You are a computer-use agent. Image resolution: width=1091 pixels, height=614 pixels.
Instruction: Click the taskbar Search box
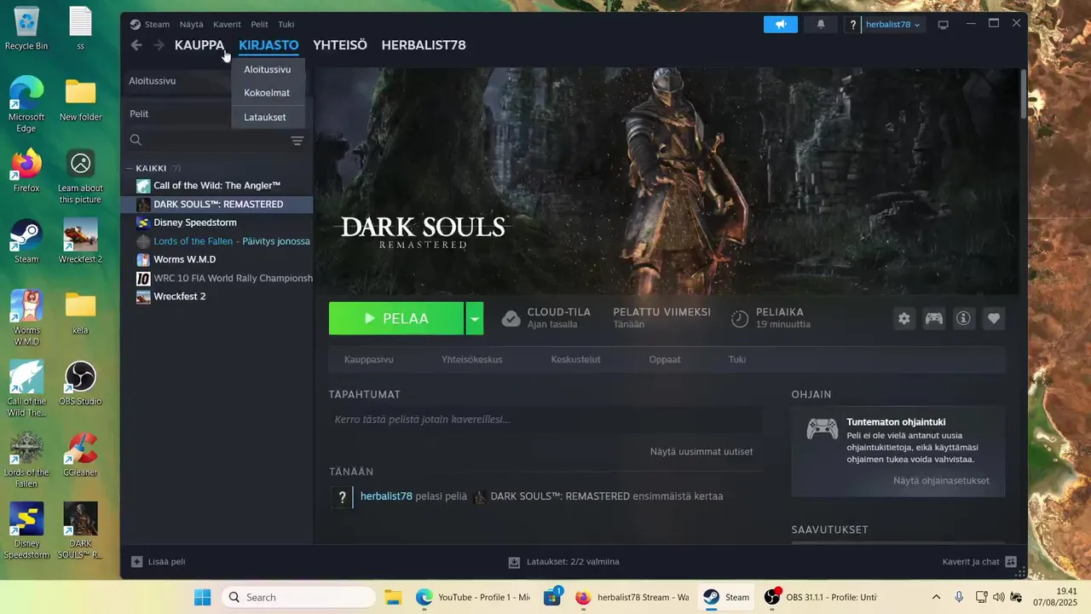pos(297,597)
